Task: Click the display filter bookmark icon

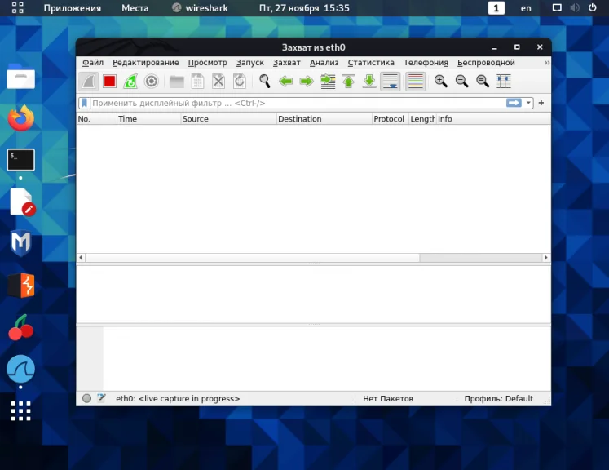Action: click(x=84, y=103)
